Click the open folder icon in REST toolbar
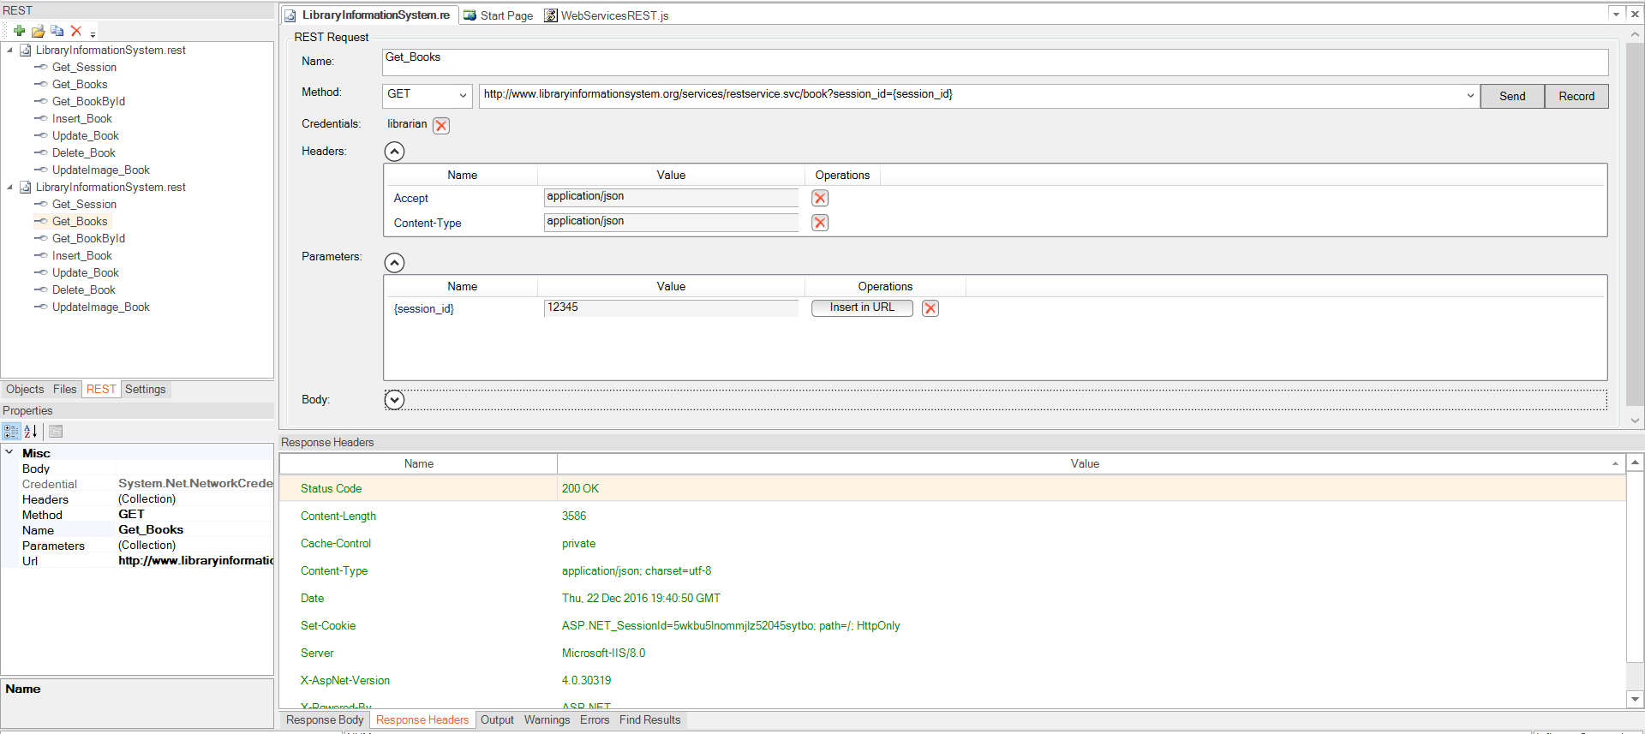 click(x=38, y=31)
